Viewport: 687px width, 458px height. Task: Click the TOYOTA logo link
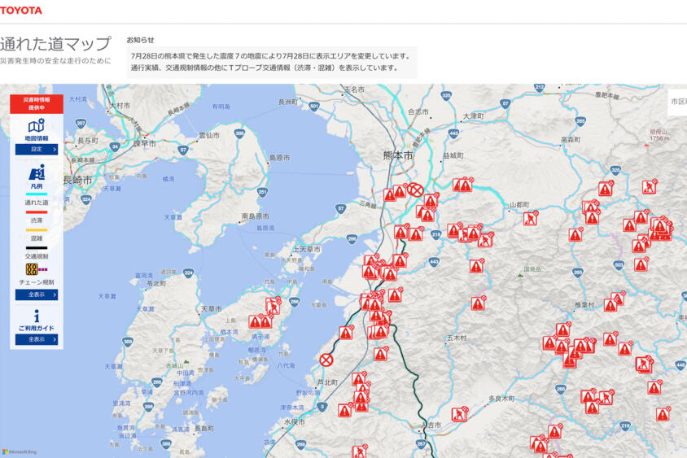coord(20,10)
